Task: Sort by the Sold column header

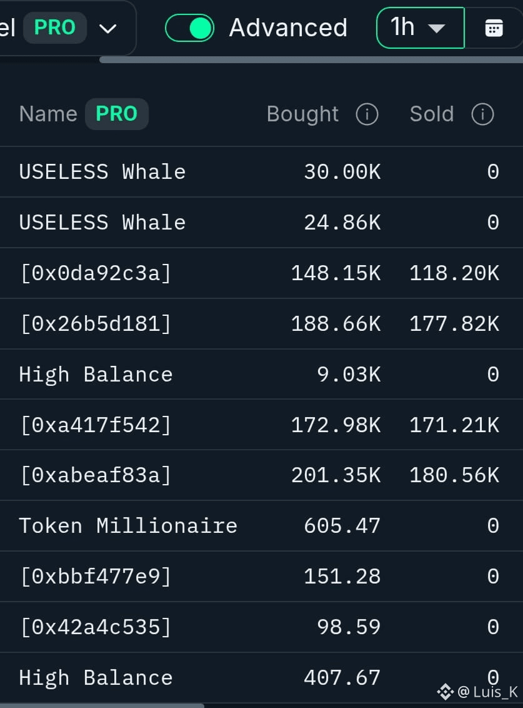Action: click(x=431, y=114)
